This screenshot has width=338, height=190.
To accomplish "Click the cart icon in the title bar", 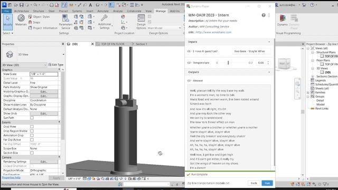I will (x=304, y=5).
